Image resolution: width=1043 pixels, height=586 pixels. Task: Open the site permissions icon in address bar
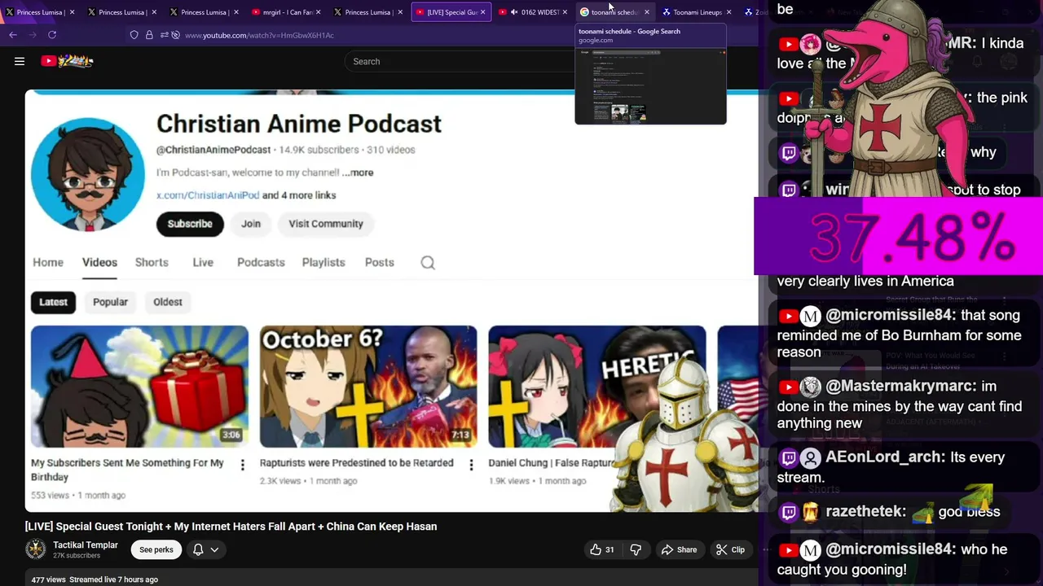pyautogui.click(x=165, y=35)
